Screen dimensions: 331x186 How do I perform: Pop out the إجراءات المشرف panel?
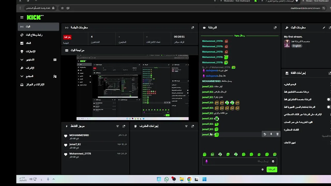click(192, 126)
